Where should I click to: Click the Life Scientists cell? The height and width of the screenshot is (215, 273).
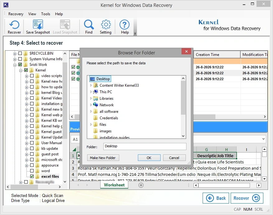231,162
